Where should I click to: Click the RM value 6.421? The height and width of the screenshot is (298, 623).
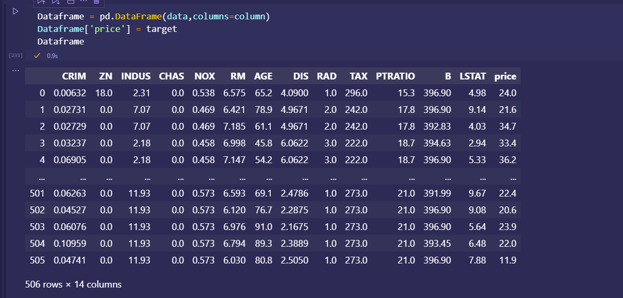pyautogui.click(x=235, y=110)
